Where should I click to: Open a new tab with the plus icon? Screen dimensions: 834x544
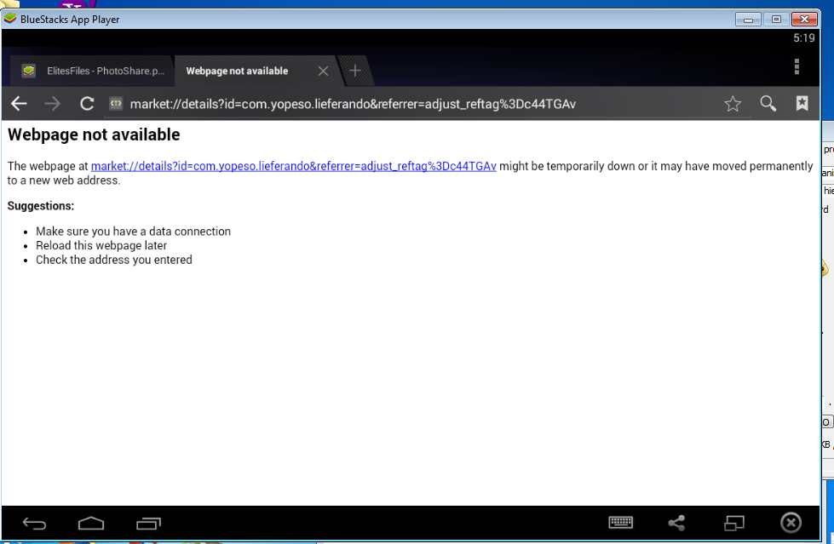click(354, 70)
